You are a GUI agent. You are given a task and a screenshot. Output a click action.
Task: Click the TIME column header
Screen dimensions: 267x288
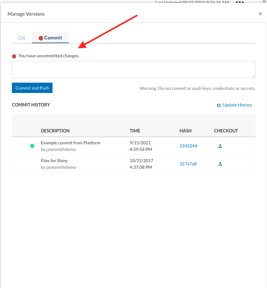pyautogui.click(x=135, y=131)
